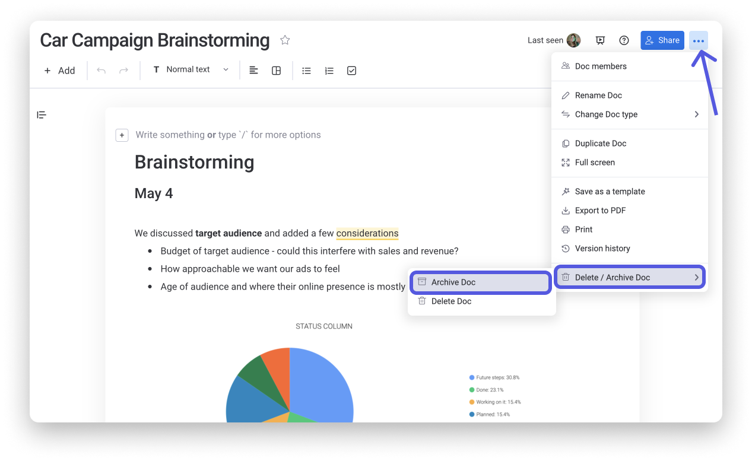This screenshot has width=752, height=461.
Task: Click the doc title Car Campaign Brainstorming
Action: [155, 40]
